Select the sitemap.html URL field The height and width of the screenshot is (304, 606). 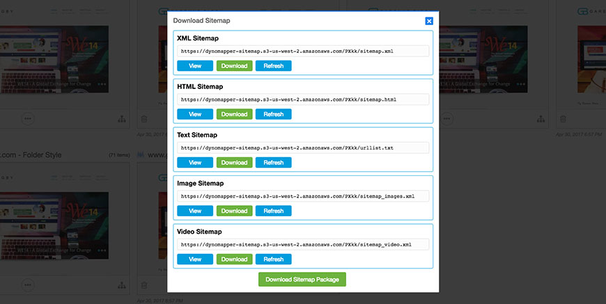click(x=303, y=99)
